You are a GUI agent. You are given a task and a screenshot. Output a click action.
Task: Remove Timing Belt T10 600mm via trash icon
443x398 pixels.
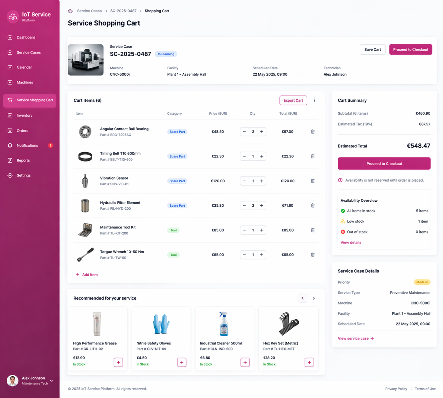point(313,156)
